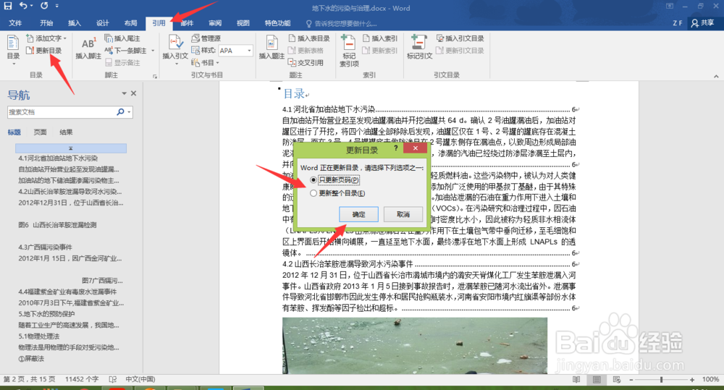Click 管理源 in ribbon
This screenshot has width=724, height=390.
point(206,38)
